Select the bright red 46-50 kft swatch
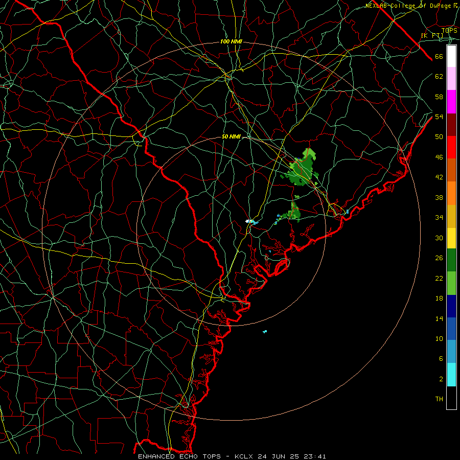 [451, 147]
